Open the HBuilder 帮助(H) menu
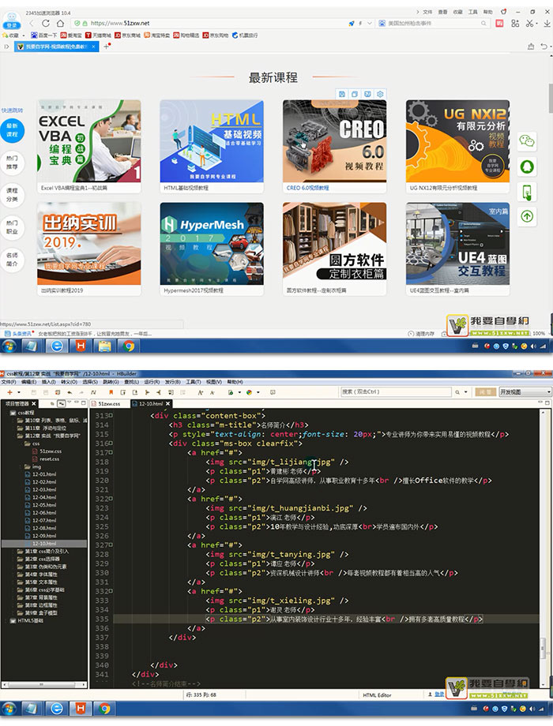The image size is (553, 726). coord(235,382)
